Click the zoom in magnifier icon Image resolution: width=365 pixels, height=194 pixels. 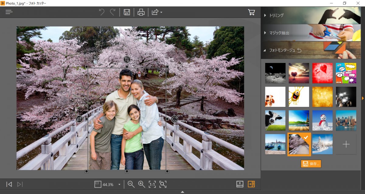[141, 184]
